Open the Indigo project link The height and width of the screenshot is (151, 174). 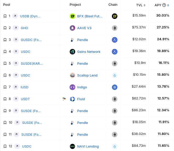tap(82, 87)
